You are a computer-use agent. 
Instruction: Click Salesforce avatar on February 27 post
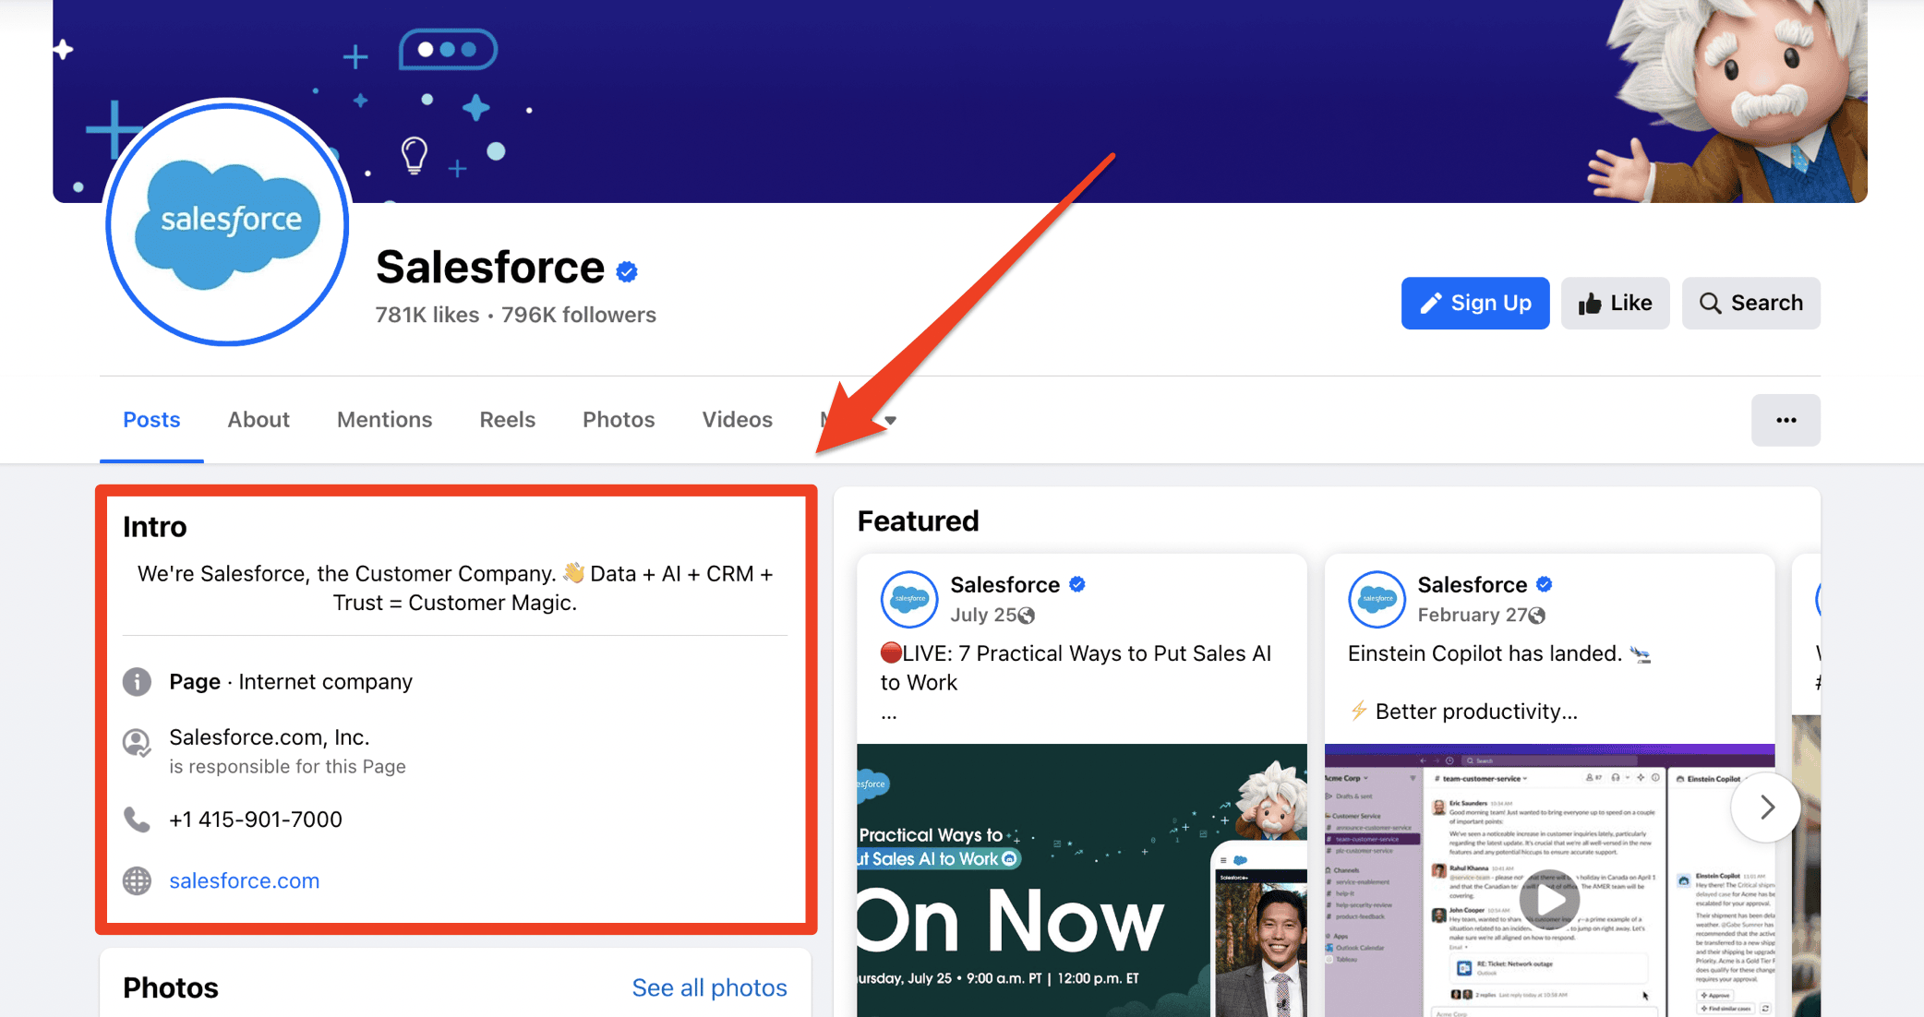[x=1377, y=599]
